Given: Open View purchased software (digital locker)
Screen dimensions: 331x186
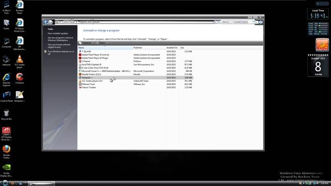Looking at the screenshot, I should (x=59, y=46).
